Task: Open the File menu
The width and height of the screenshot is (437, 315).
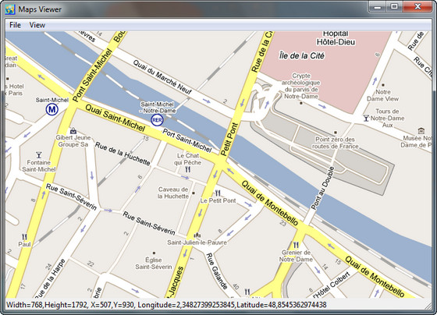Action: pyautogui.click(x=15, y=25)
